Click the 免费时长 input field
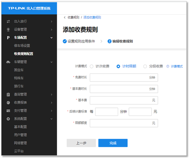This screenshot has width=190, height=159. (x=124, y=78)
